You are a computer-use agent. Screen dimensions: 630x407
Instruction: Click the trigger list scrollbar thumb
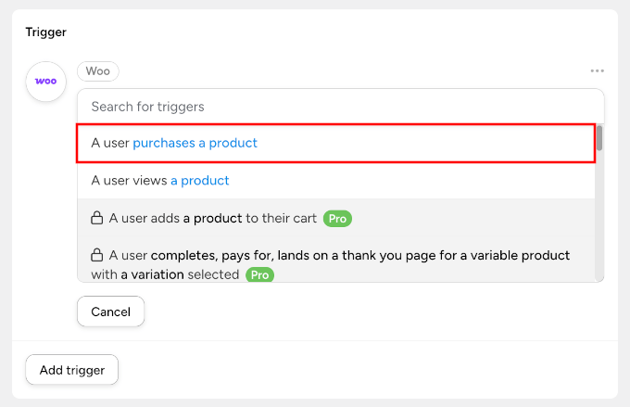599,138
